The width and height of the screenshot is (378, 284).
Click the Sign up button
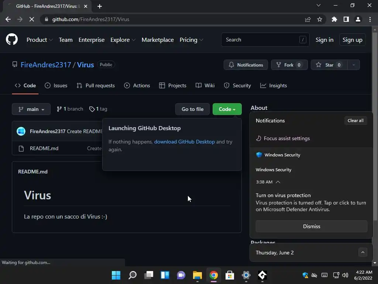353,40
